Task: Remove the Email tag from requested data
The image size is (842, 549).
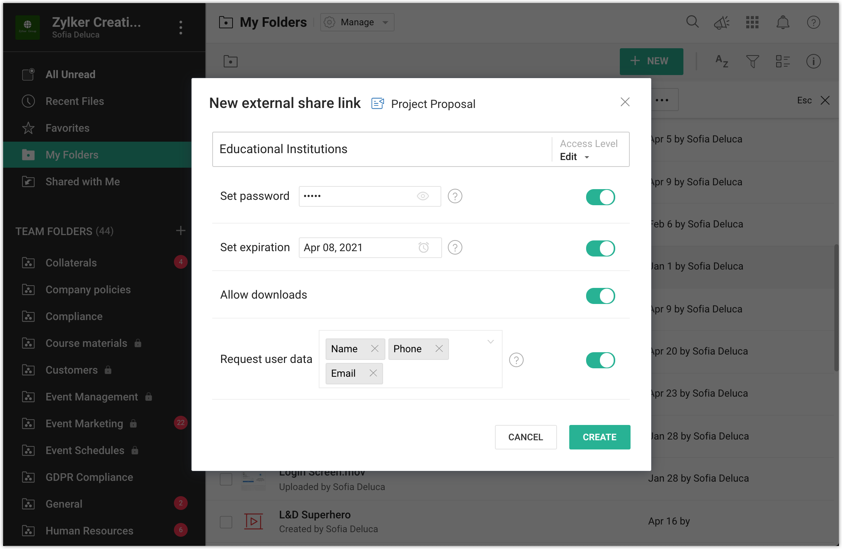Action: click(x=373, y=373)
